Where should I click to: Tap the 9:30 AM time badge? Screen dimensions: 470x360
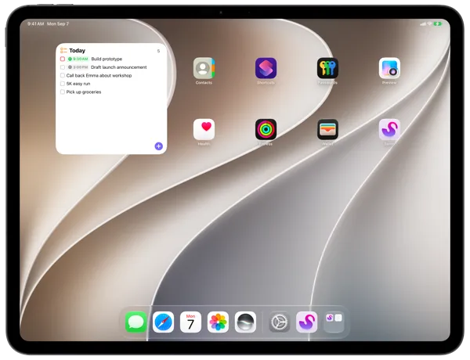coord(78,59)
